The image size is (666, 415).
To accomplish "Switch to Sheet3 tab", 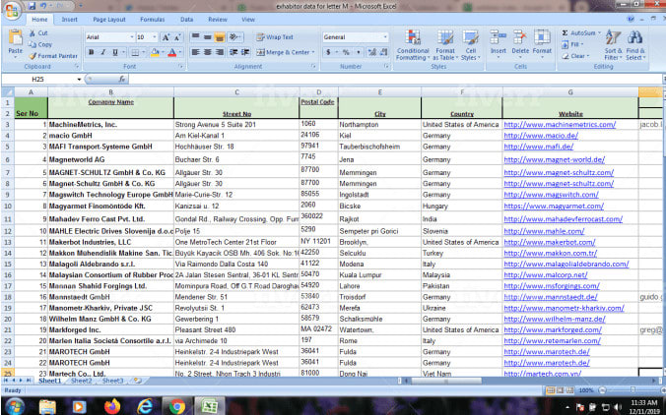I will pos(112,381).
